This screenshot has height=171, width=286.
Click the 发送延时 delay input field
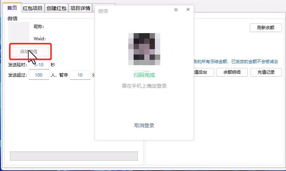click(39, 65)
